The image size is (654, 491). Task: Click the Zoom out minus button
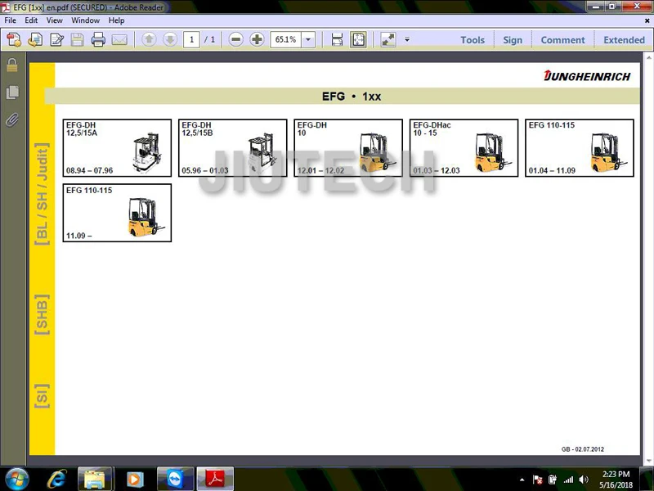click(235, 39)
